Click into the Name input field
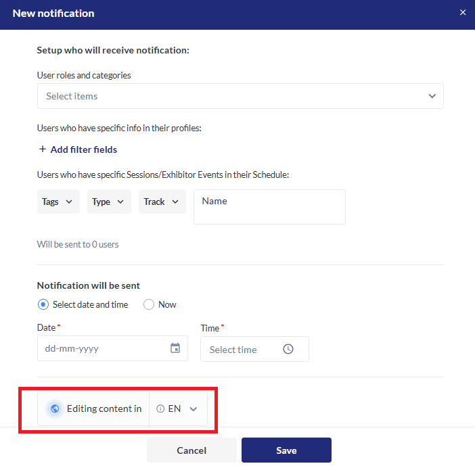 coord(269,206)
